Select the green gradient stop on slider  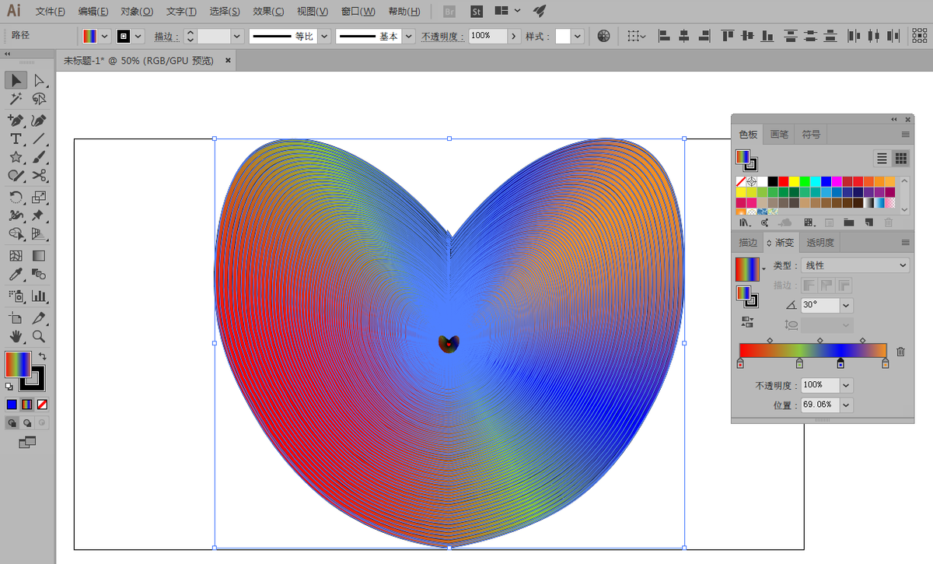(x=799, y=363)
